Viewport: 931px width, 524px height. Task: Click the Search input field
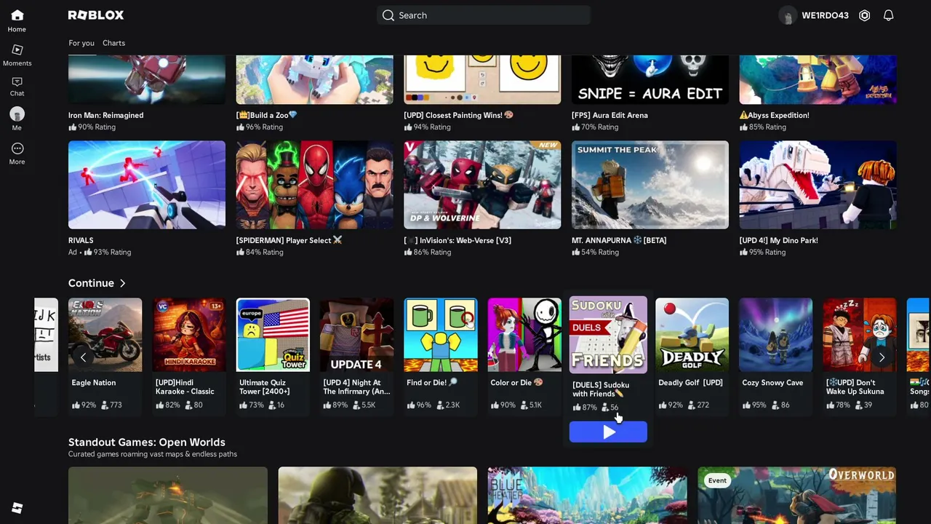pos(484,15)
